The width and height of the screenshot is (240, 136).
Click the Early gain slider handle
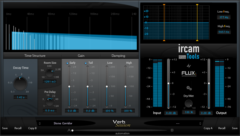pyautogui.click(x=69, y=86)
